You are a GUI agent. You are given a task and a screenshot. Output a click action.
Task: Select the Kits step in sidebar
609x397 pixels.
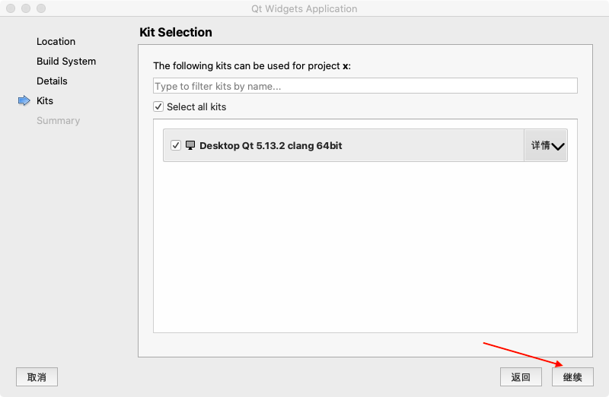45,100
